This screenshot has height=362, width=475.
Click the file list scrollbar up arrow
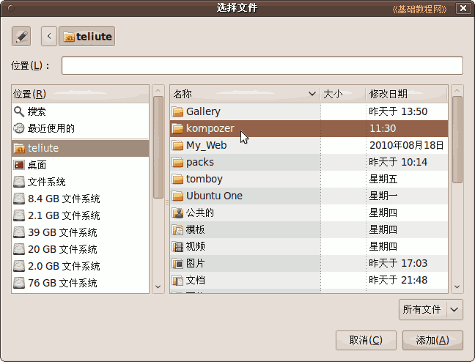[x=457, y=91]
